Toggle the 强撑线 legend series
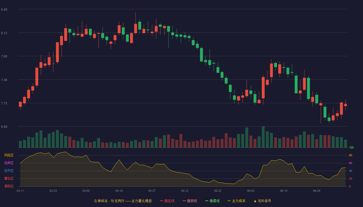Screen dimensions: 363x207 (x=212, y=201)
